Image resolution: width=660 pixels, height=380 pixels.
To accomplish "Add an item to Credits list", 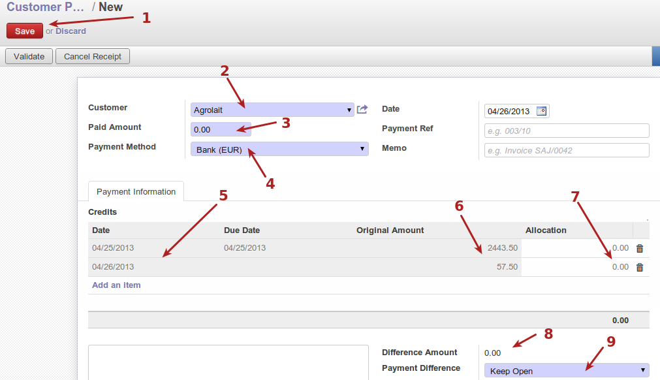I will [116, 285].
